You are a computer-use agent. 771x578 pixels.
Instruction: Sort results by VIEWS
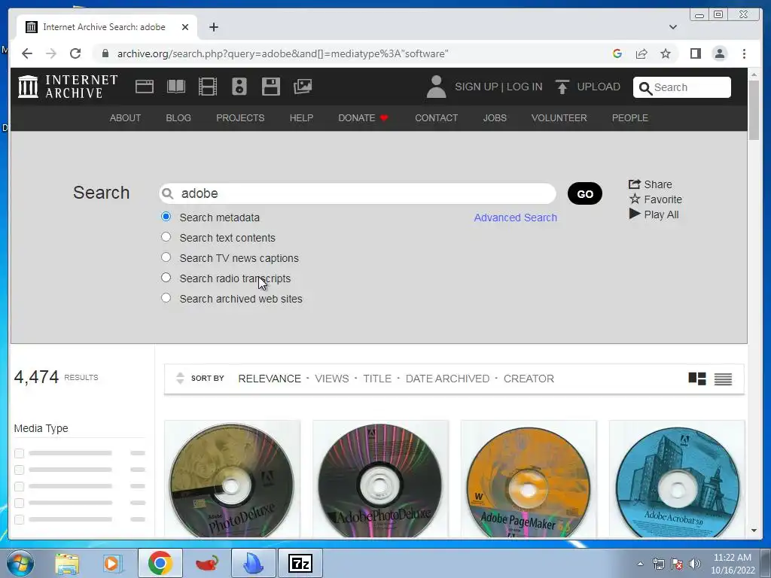click(332, 379)
